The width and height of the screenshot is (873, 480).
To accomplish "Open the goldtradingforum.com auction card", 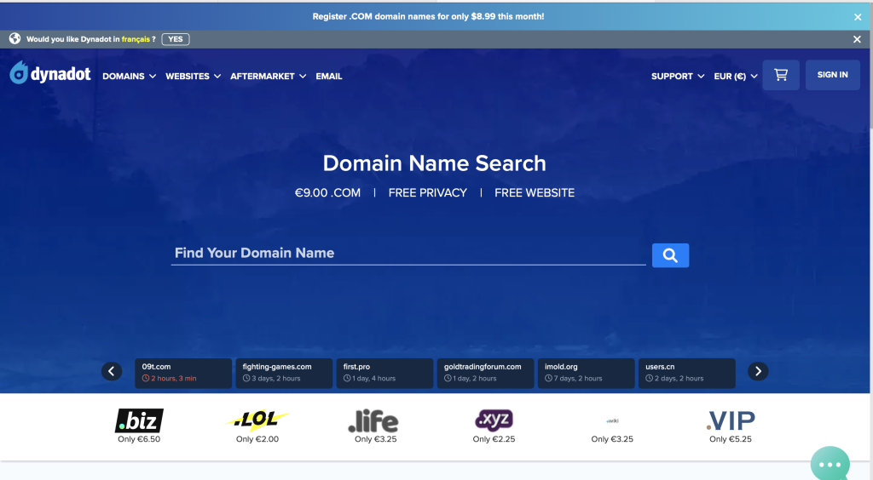I will (485, 373).
